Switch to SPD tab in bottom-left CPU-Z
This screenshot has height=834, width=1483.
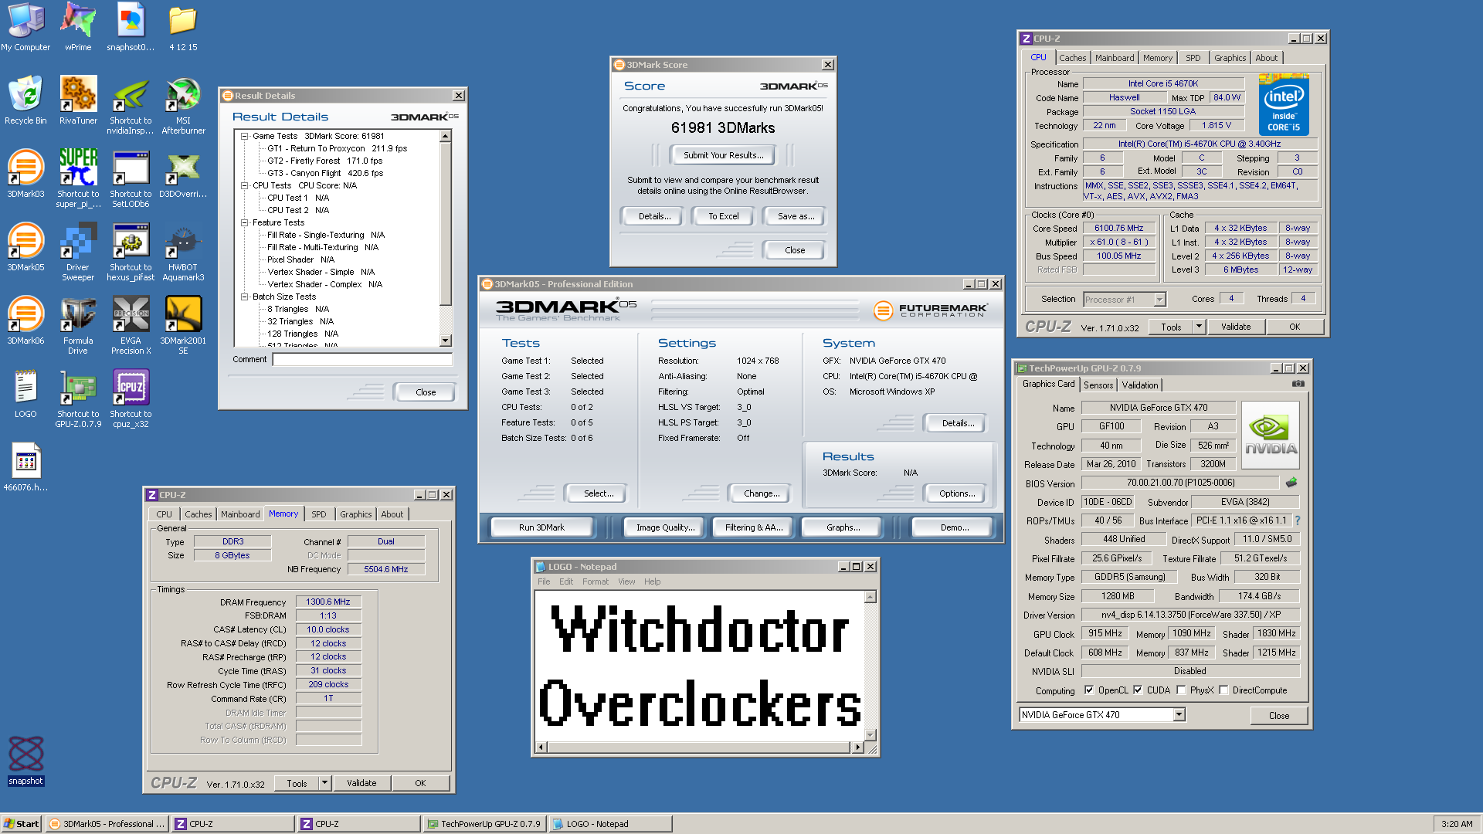click(318, 514)
